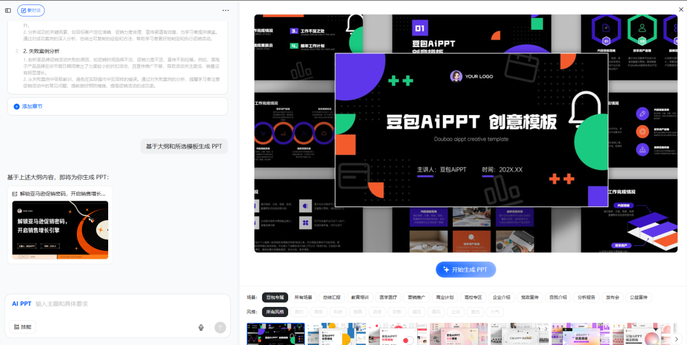Click the microphone voice input icon
Viewport: 687px width, 345px height.
click(201, 327)
